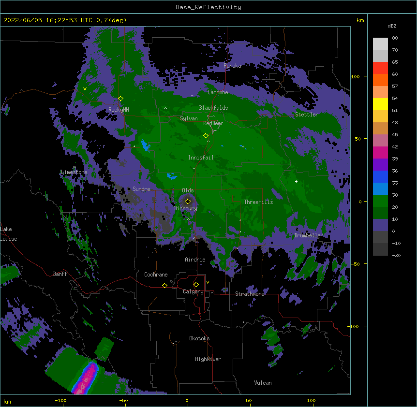Click the HighRiver city label
This screenshot has height=407, width=417.
pyautogui.click(x=208, y=359)
